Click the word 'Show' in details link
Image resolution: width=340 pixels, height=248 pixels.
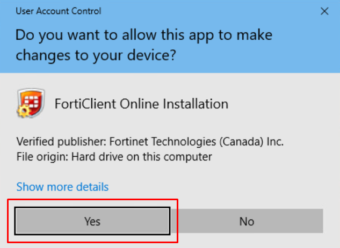[29, 187]
